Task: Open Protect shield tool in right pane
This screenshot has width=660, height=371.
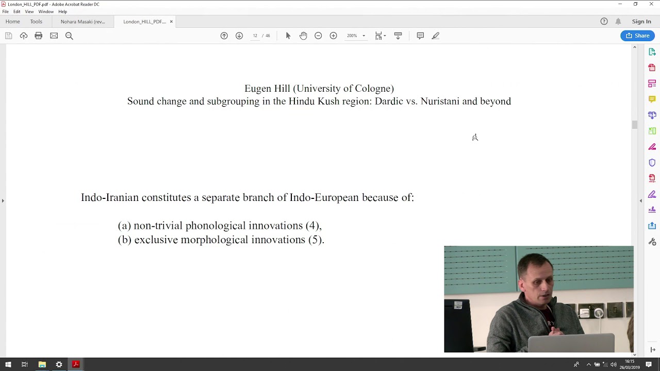Action: (x=652, y=163)
